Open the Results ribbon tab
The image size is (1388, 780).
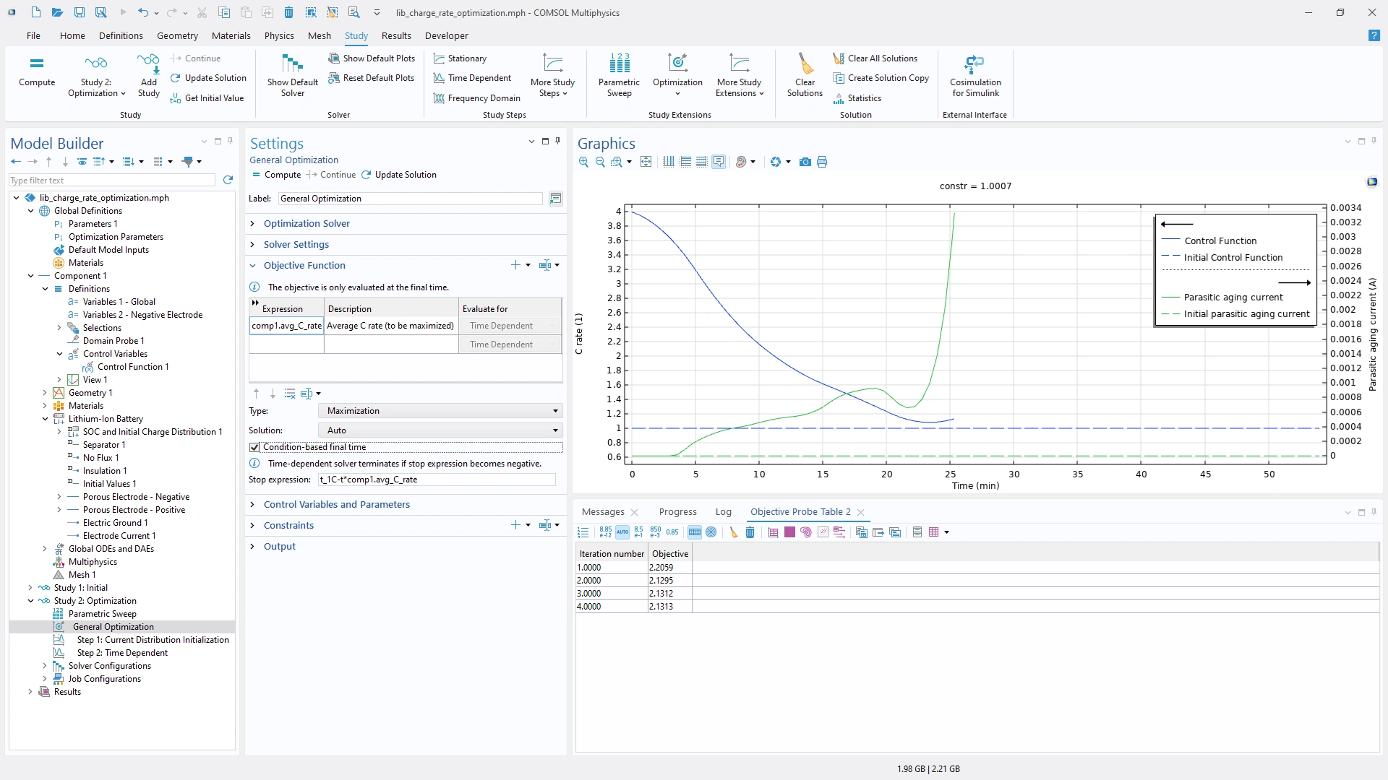click(x=396, y=35)
